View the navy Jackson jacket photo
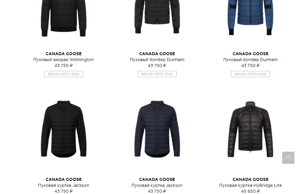The image size is (297, 194). [x=157, y=129]
